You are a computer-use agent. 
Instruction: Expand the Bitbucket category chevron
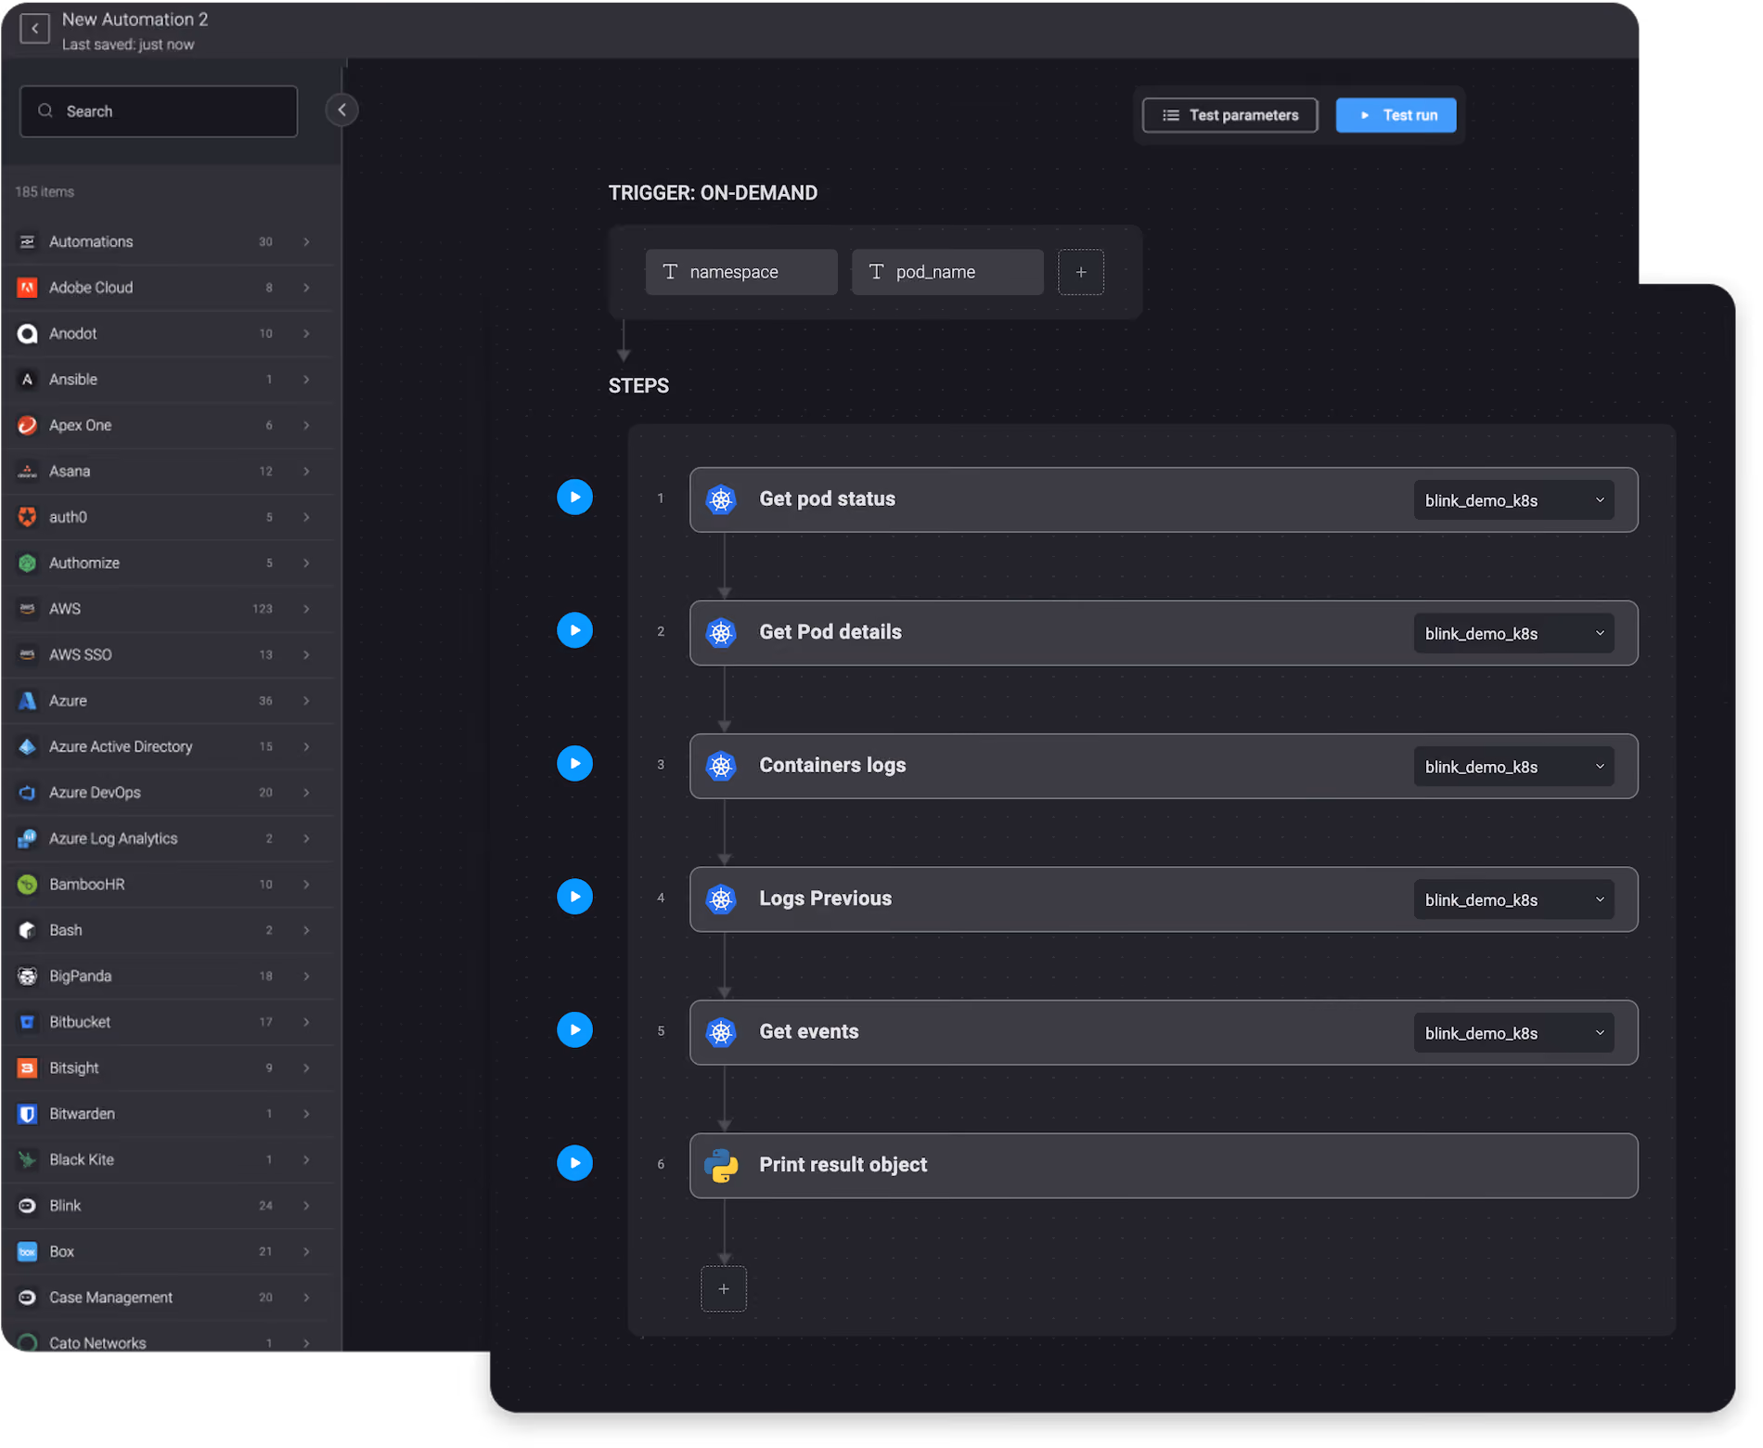click(x=306, y=1022)
